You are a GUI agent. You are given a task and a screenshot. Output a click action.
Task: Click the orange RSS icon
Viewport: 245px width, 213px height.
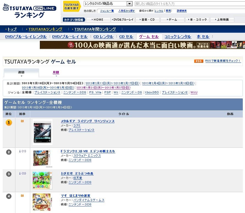pos(198,61)
